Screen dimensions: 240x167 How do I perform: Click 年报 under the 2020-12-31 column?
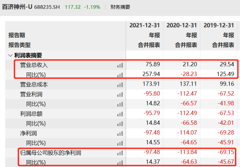coord(191,35)
